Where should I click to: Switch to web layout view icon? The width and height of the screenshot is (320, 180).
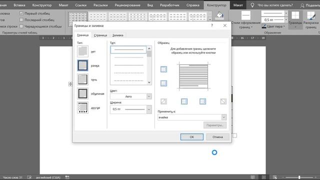[274, 177]
